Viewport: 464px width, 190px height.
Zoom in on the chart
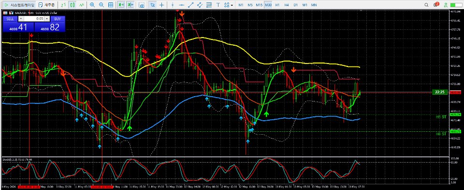(92, 5)
